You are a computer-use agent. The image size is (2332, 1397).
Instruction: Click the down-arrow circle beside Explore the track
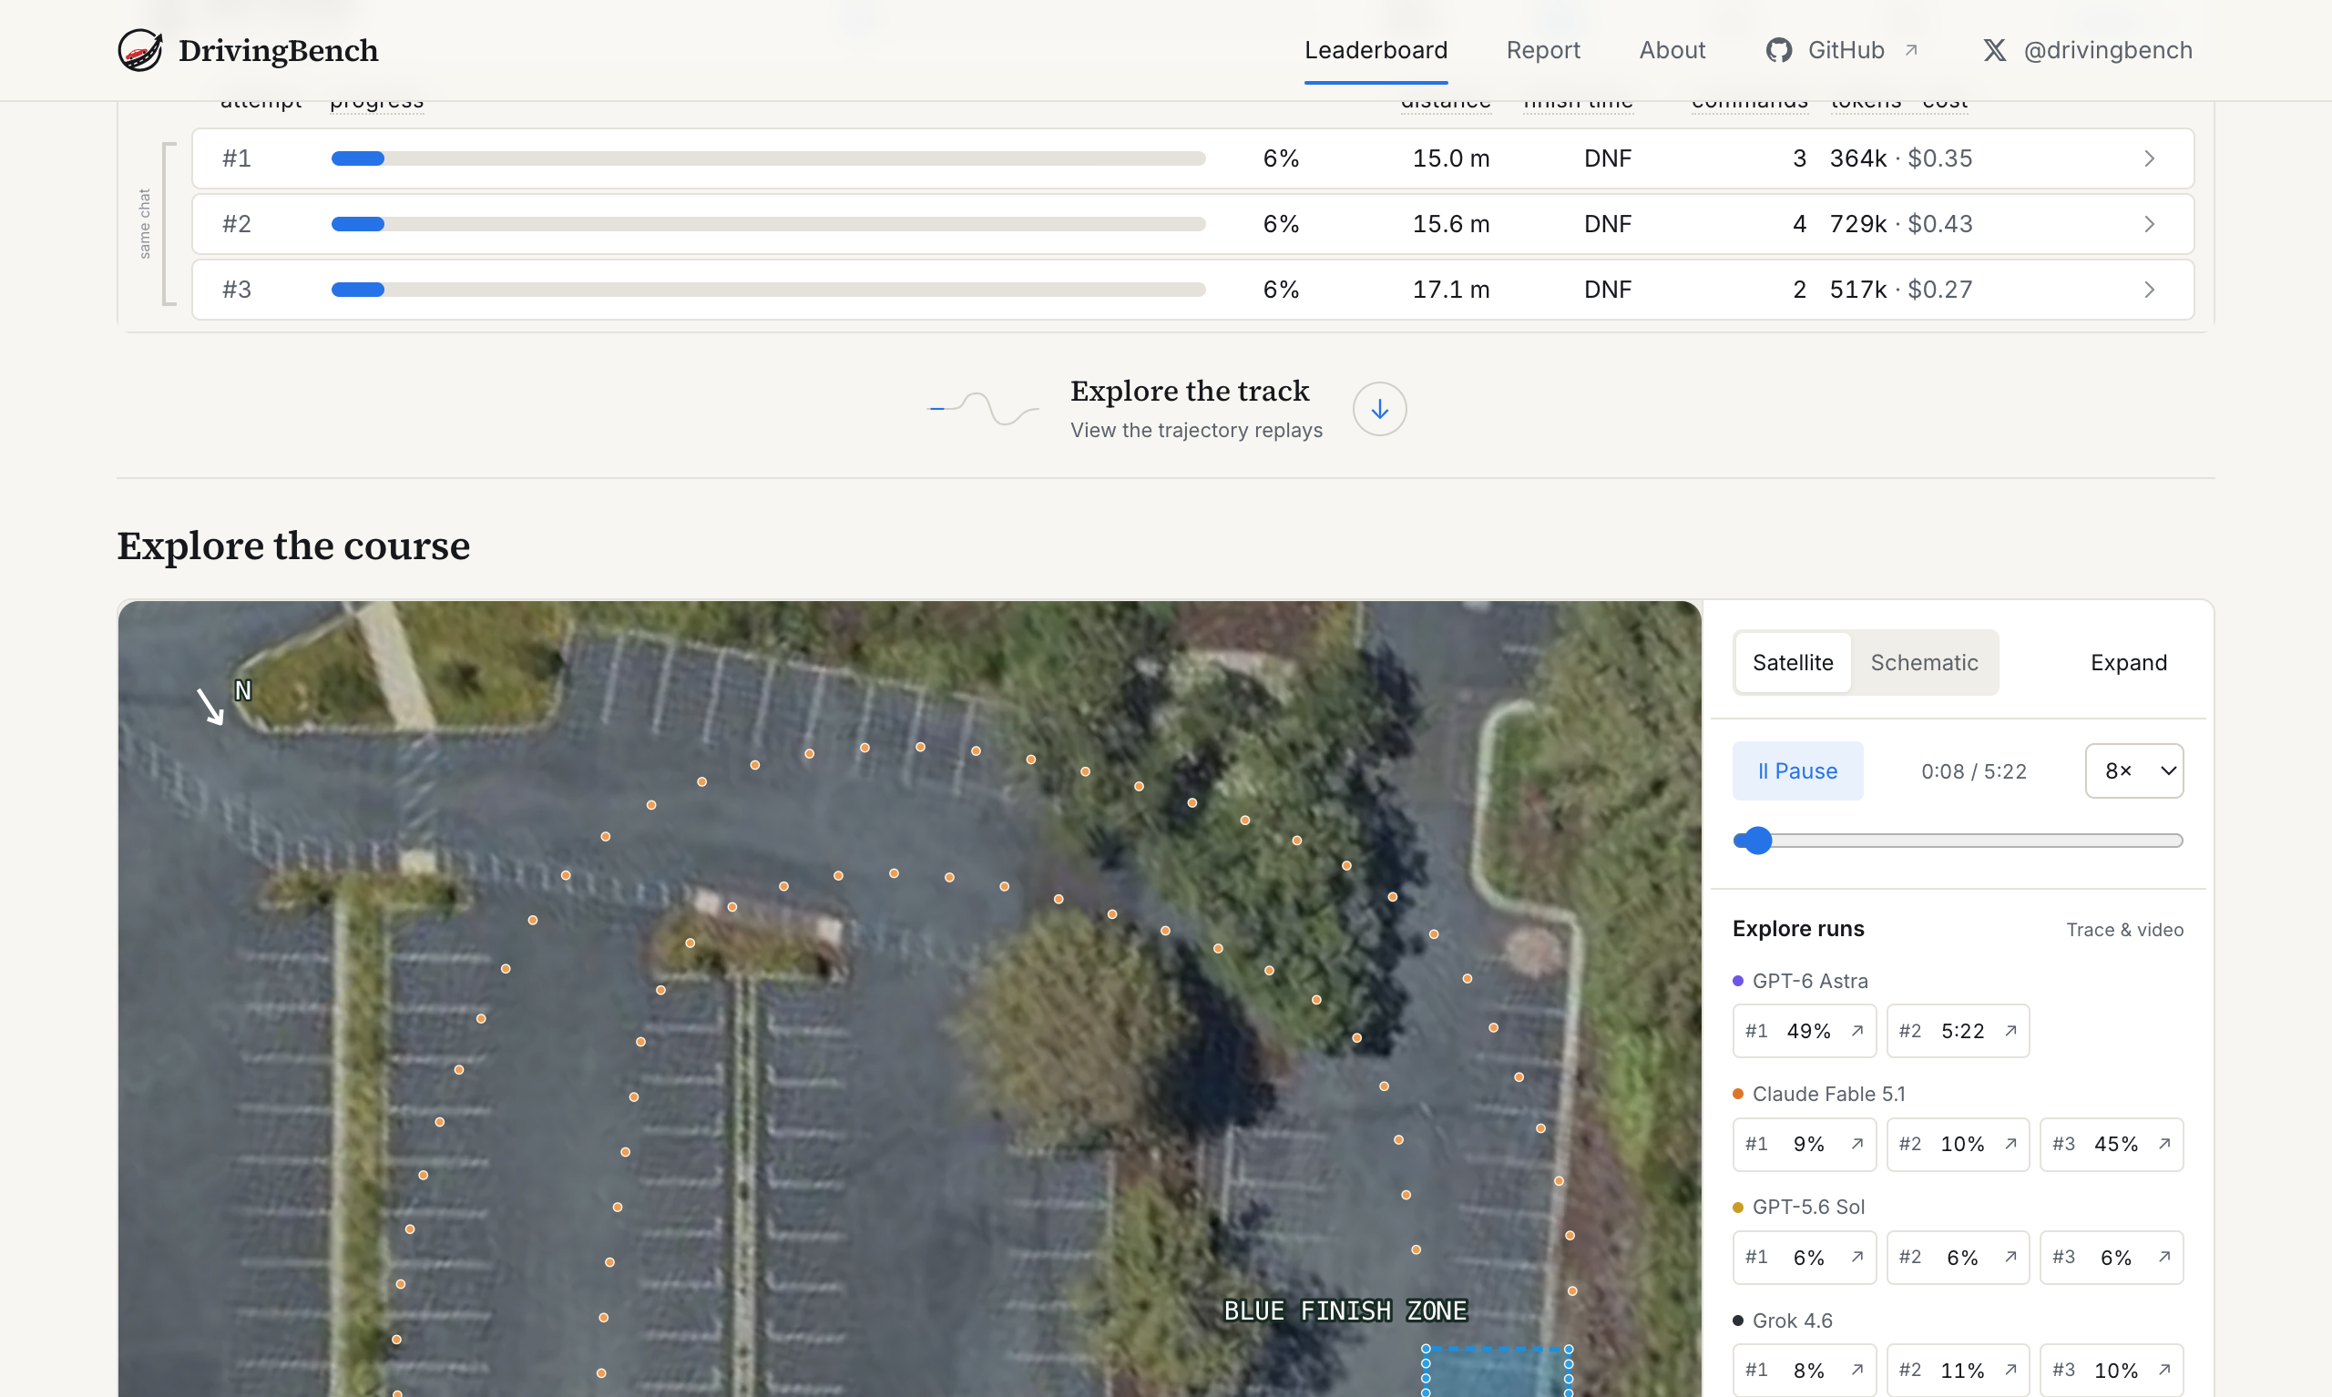click(1379, 409)
